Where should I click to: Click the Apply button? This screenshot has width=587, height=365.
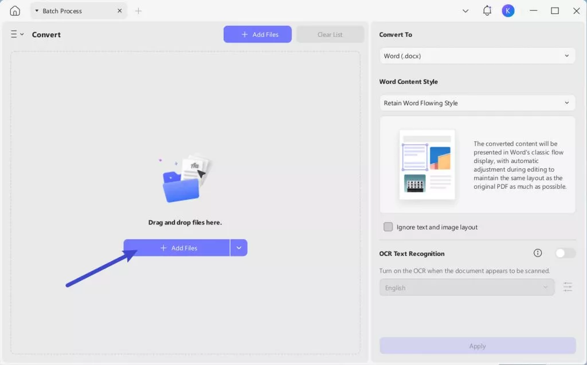(477, 346)
